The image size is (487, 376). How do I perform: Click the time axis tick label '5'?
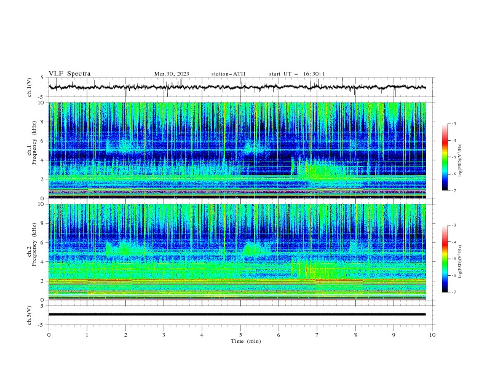click(x=240, y=335)
